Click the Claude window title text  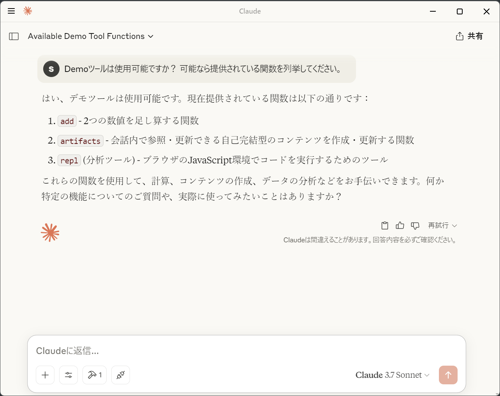click(x=250, y=11)
